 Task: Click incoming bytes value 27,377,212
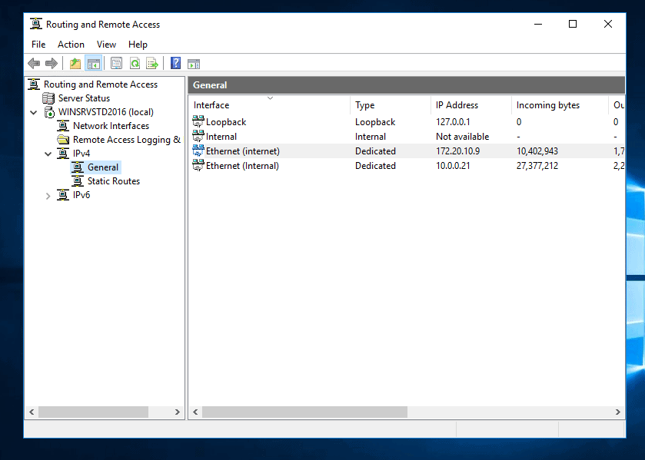(537, 166)
